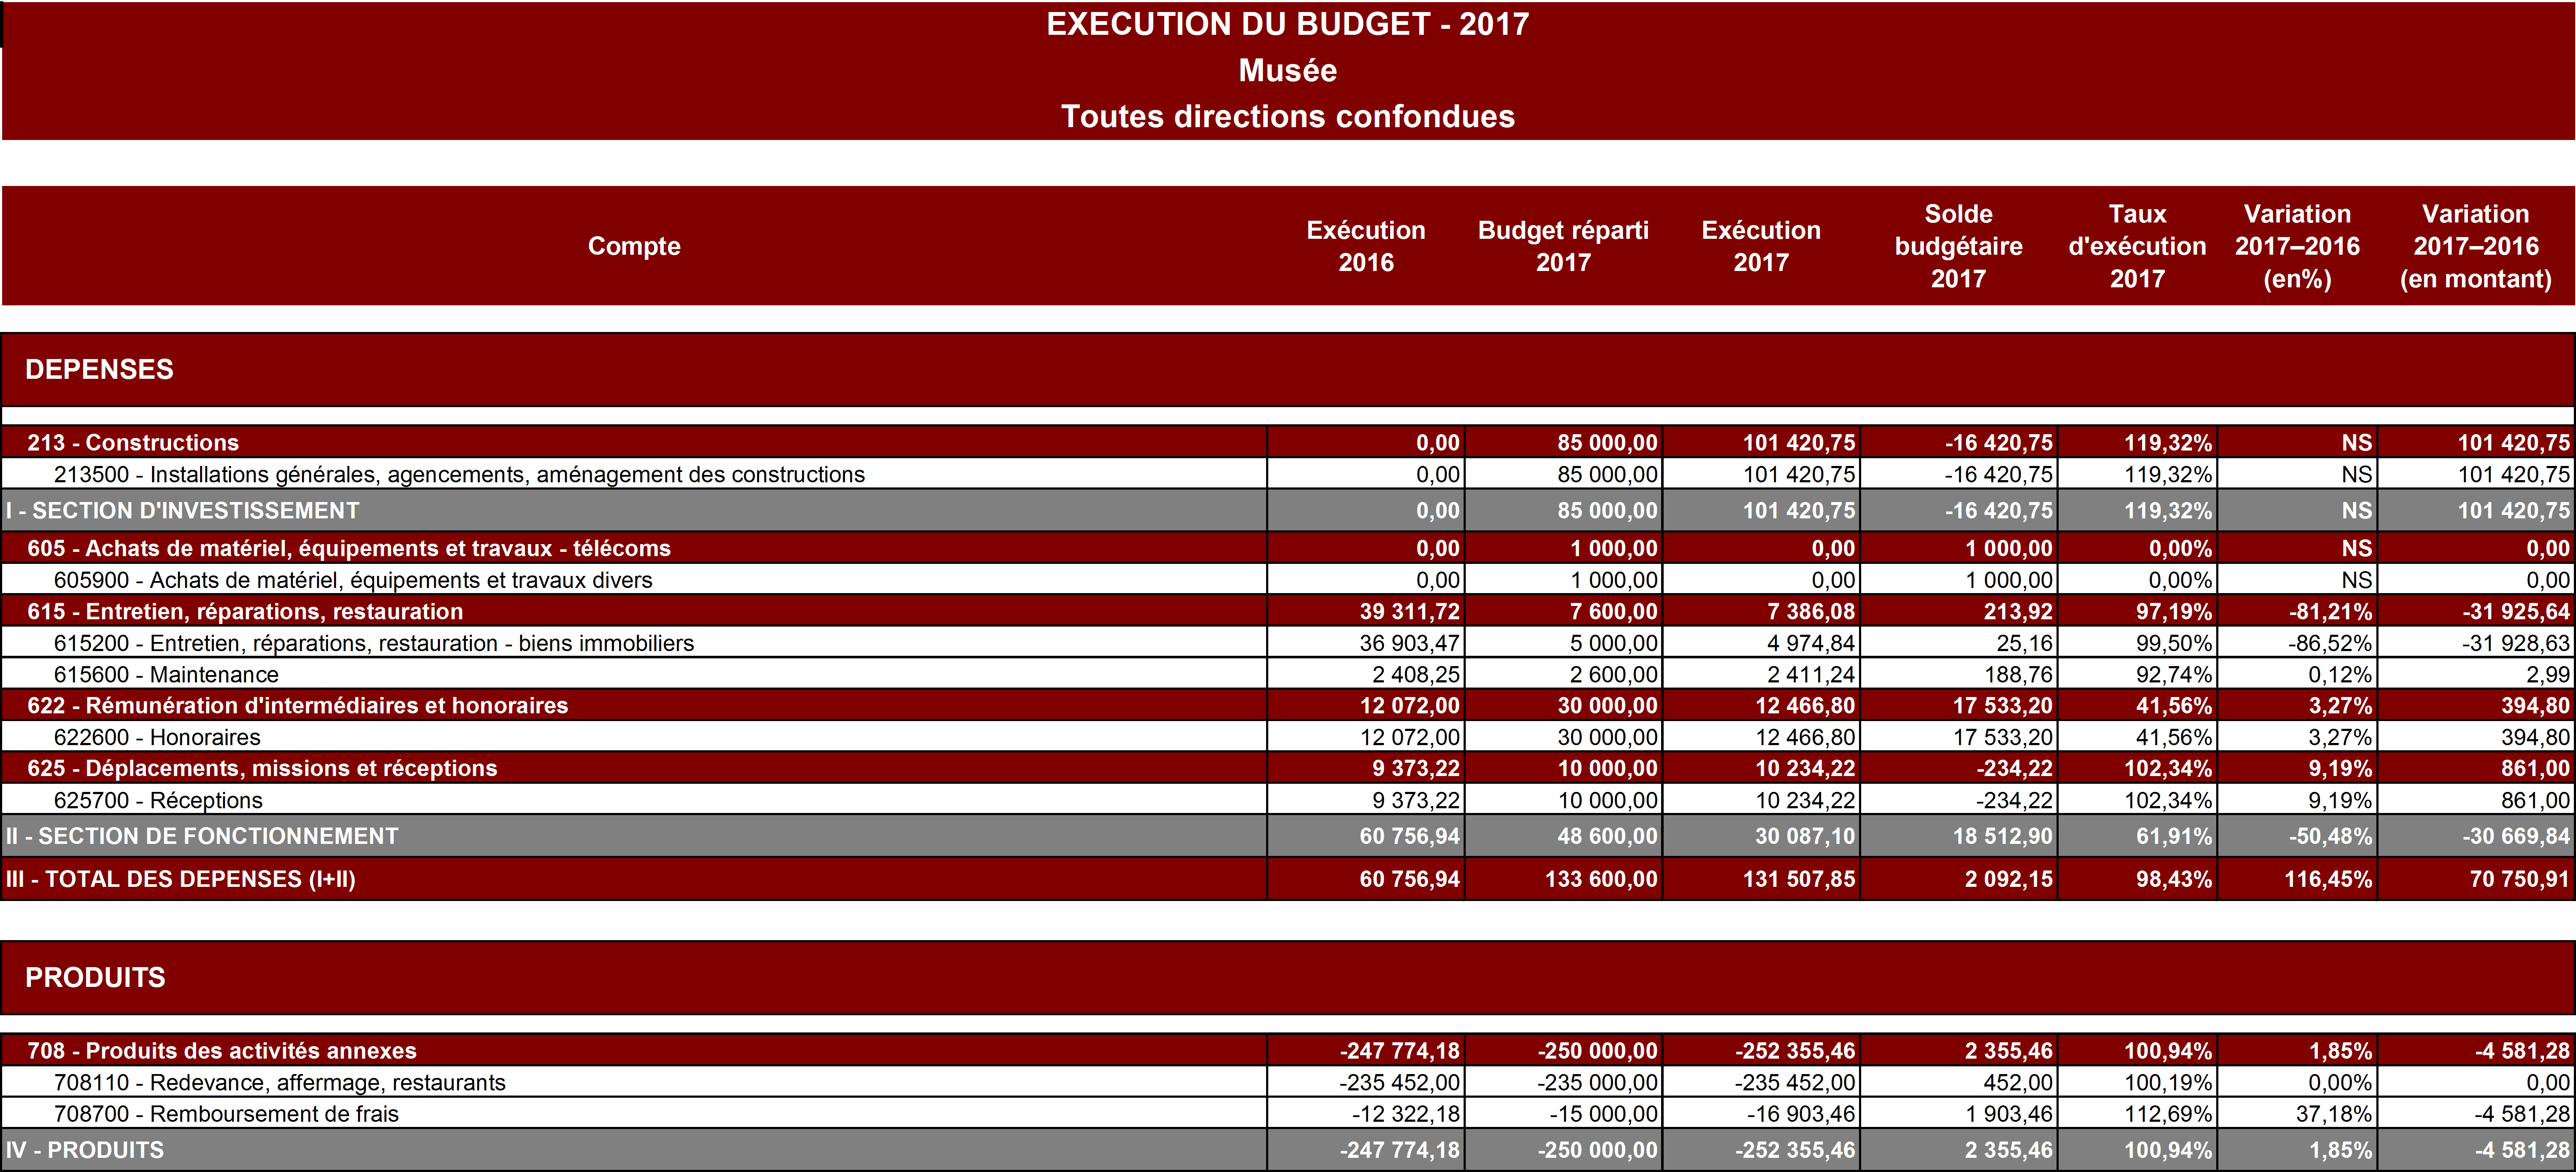Click the Compte column header
Image resolution: width=2576 pixels, height=1172 pixels.
click(634, 246)
